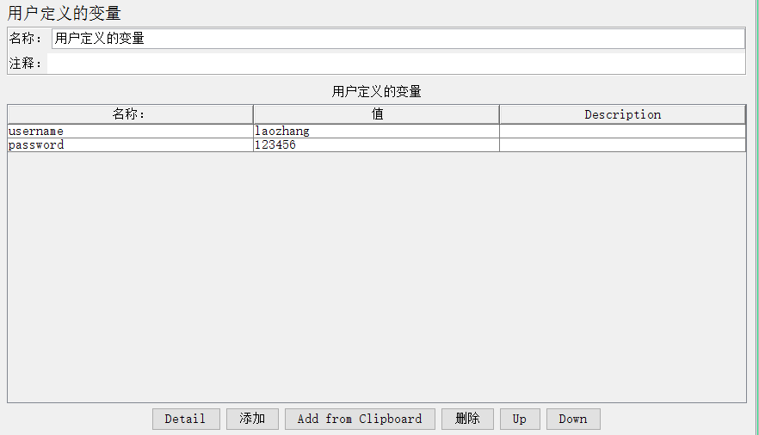759x435 pixels.
Task: Select the 123456 value cell
Action: pos(376,145)
